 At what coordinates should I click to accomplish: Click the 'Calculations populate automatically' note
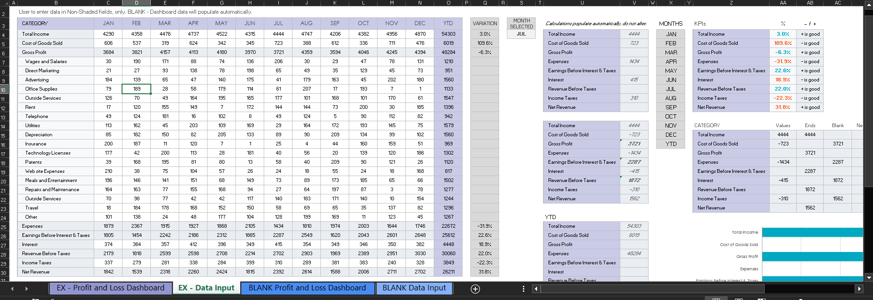[x=596, y=23]
